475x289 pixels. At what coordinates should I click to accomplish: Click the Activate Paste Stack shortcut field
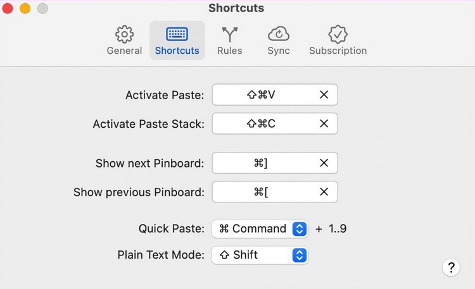coord(261,124)
